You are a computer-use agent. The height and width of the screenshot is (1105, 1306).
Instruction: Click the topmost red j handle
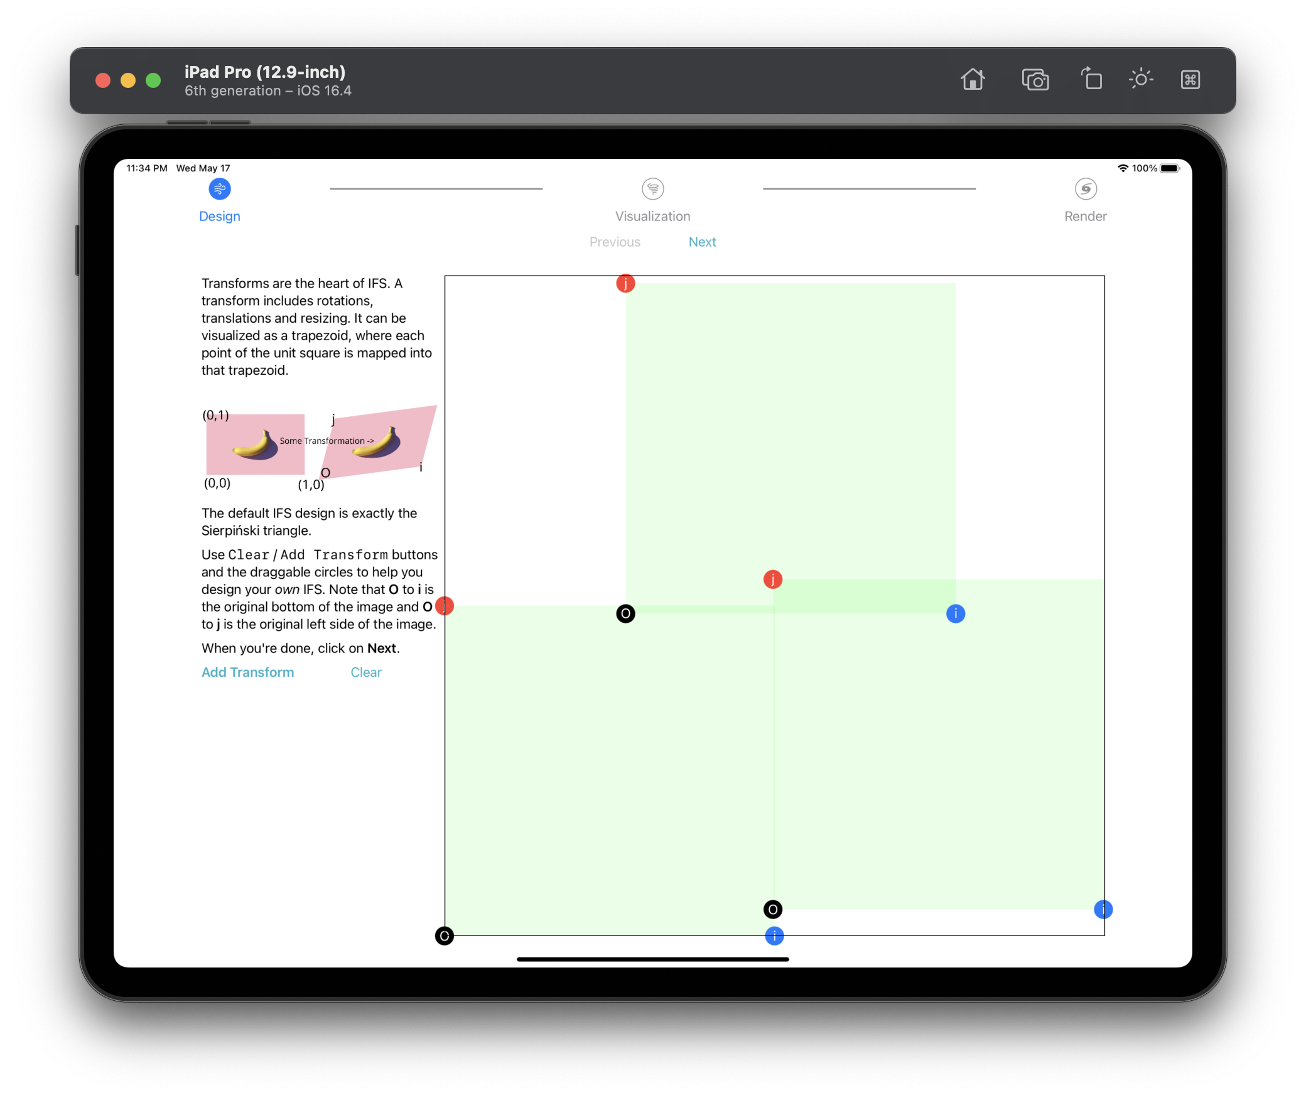625,284
